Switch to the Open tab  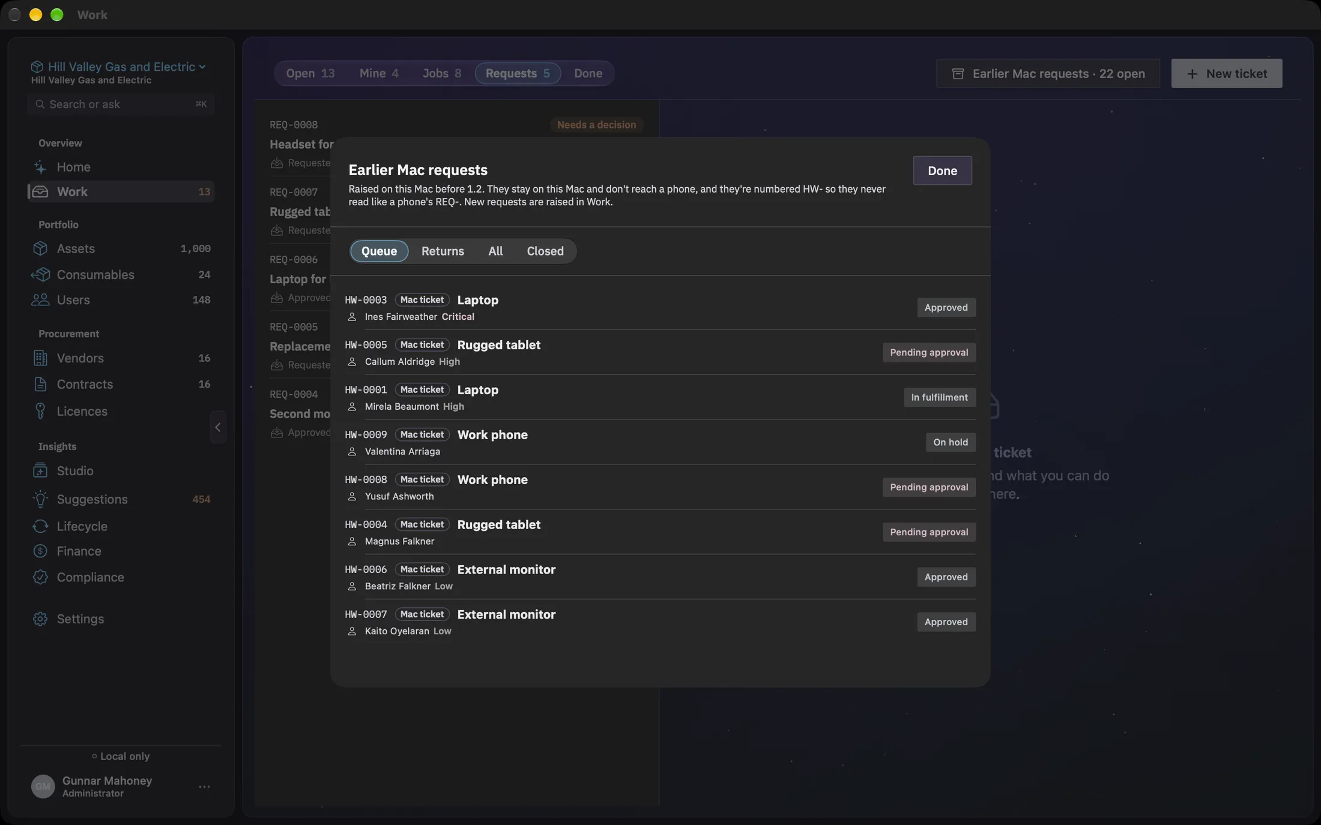tap(310, 73)
